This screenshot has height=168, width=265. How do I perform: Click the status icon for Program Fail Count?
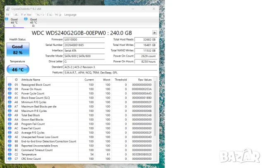[10, 124]
